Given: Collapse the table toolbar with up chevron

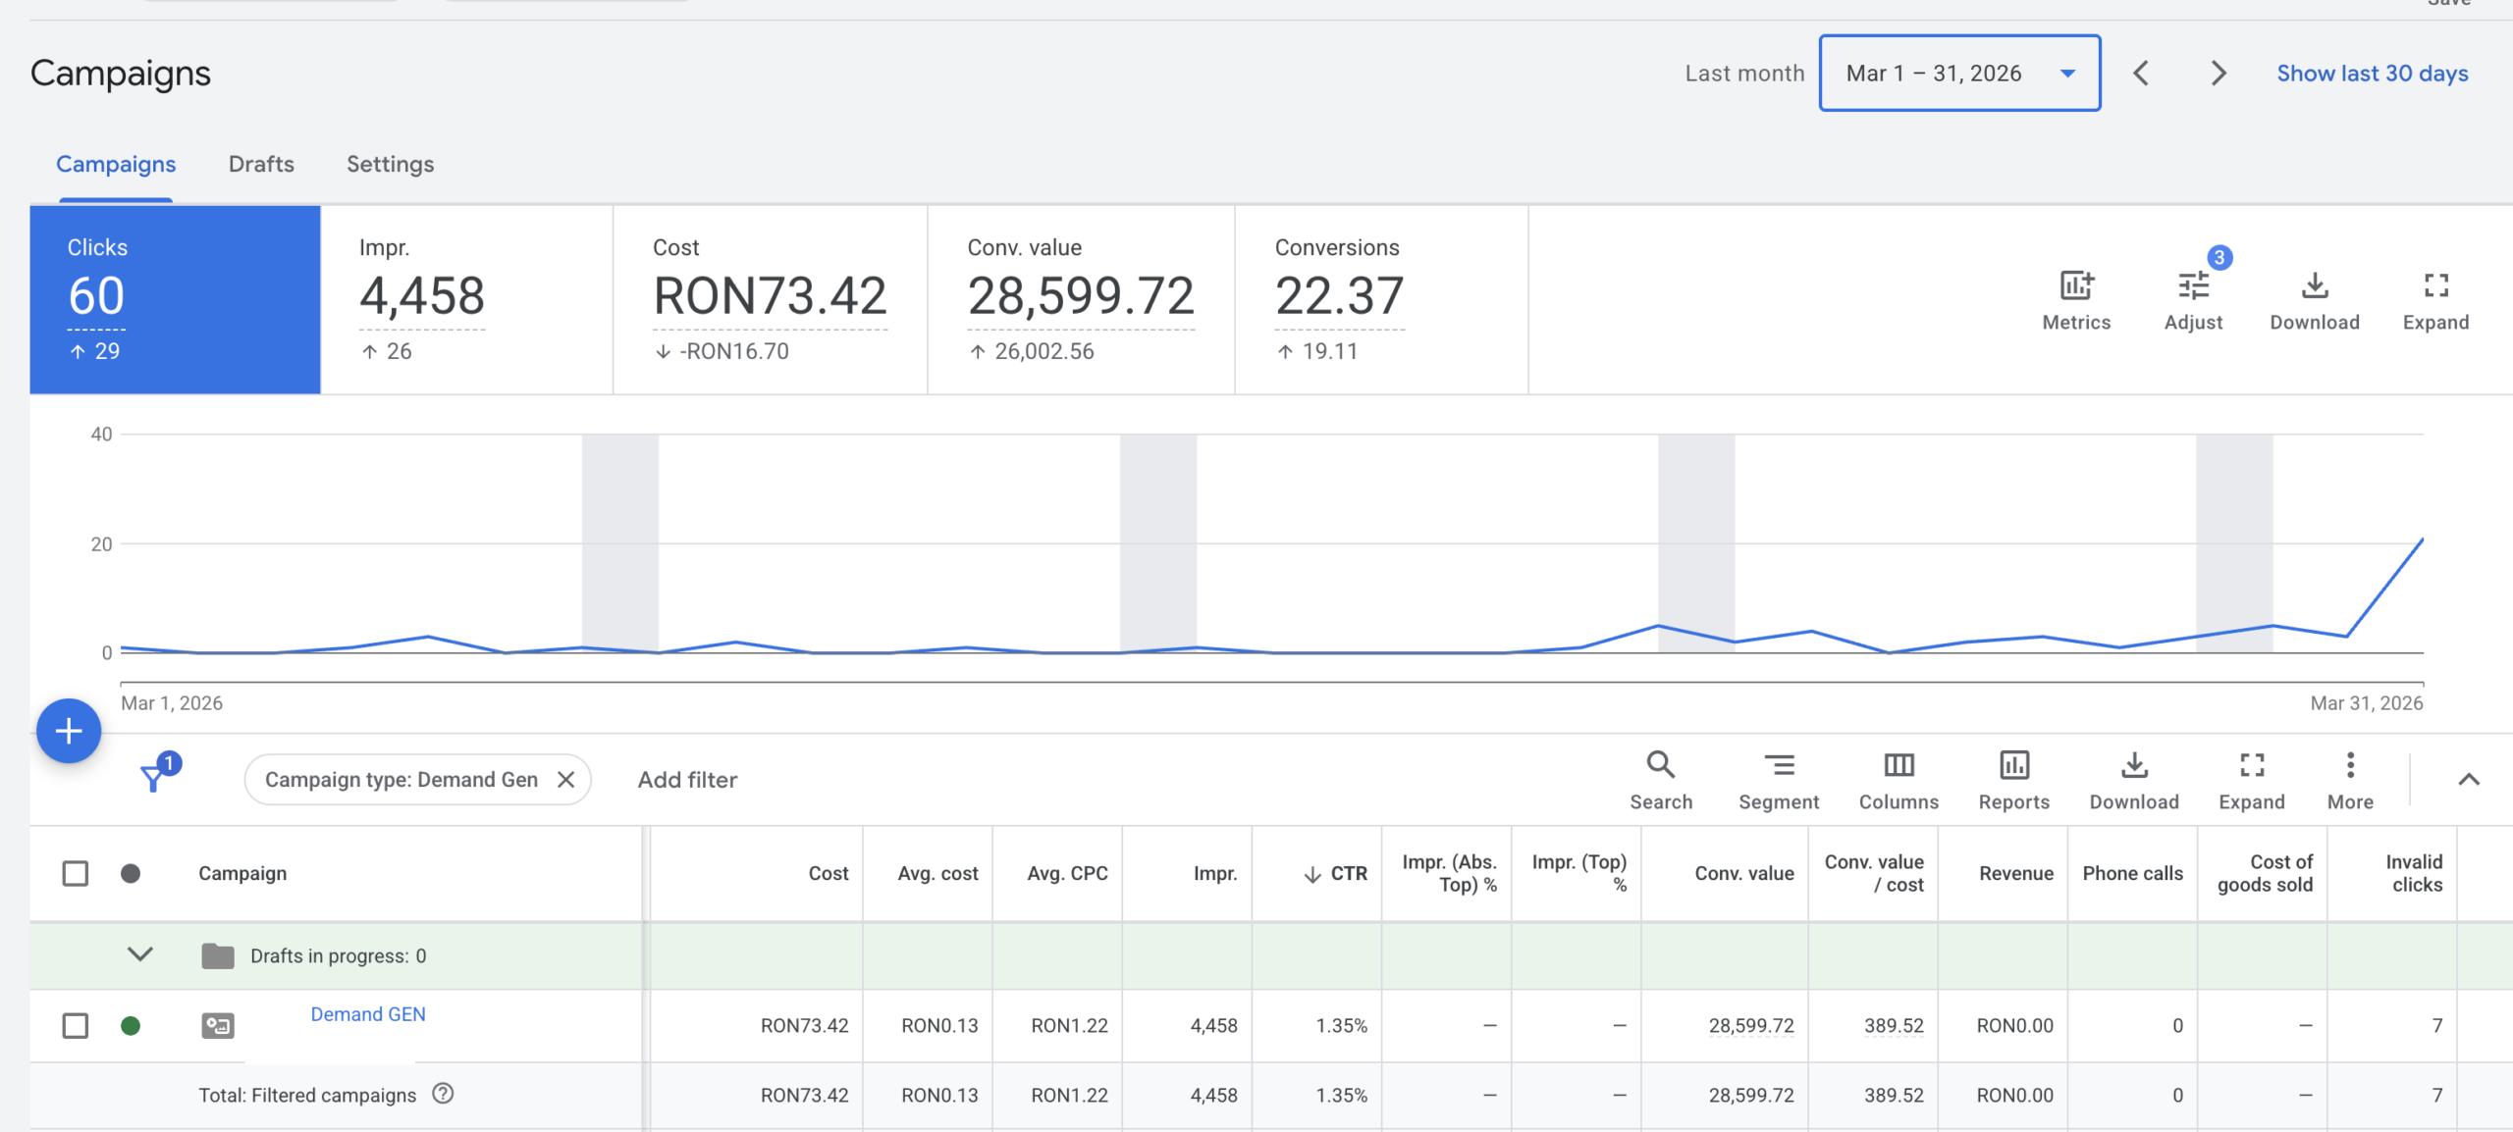Looking at the screenshot, I should [2468, 780].
